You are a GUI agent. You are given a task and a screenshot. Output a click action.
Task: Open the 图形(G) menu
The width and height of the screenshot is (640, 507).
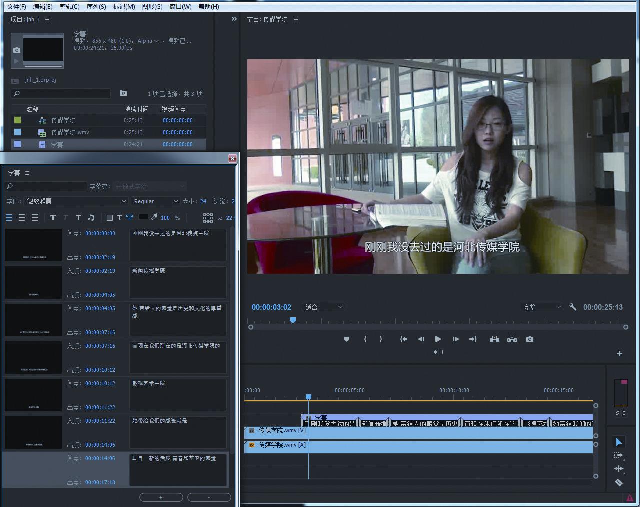(x=152, y=7)
